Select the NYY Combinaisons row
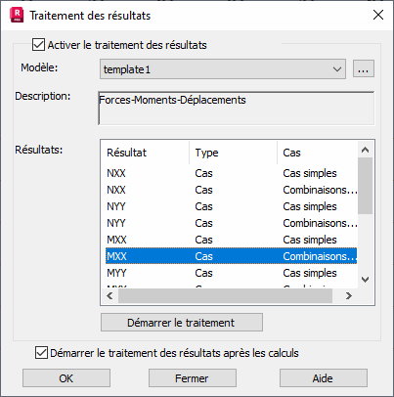This screenshot has width=394, height=397. click(232, 223)
